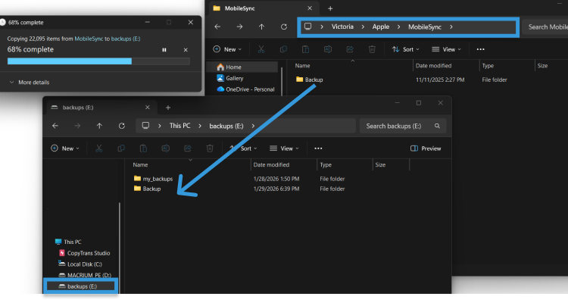Click the Apple breadcrumb in the address bar

381,27
